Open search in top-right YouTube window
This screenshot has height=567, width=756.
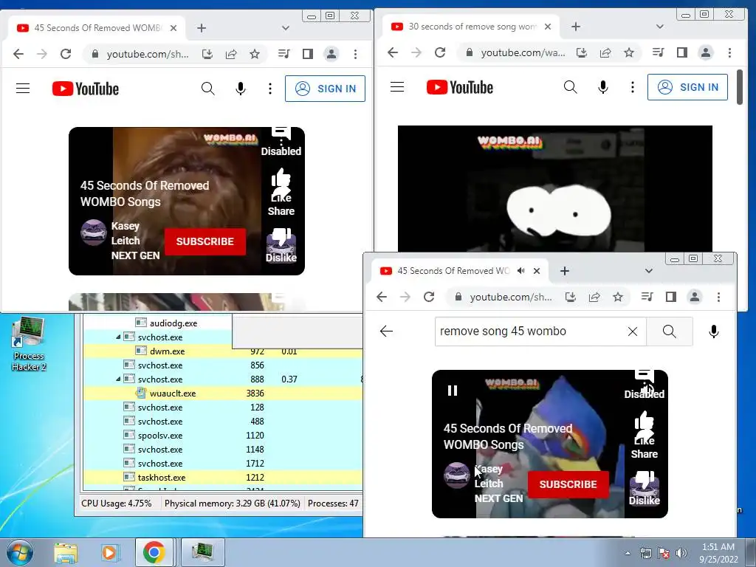point(571,87)
